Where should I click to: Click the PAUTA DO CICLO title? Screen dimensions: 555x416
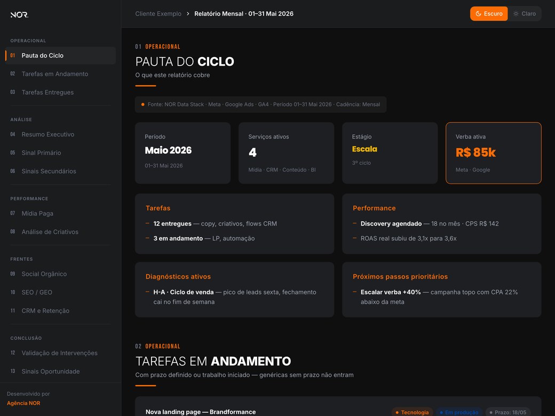pos(185,61)
